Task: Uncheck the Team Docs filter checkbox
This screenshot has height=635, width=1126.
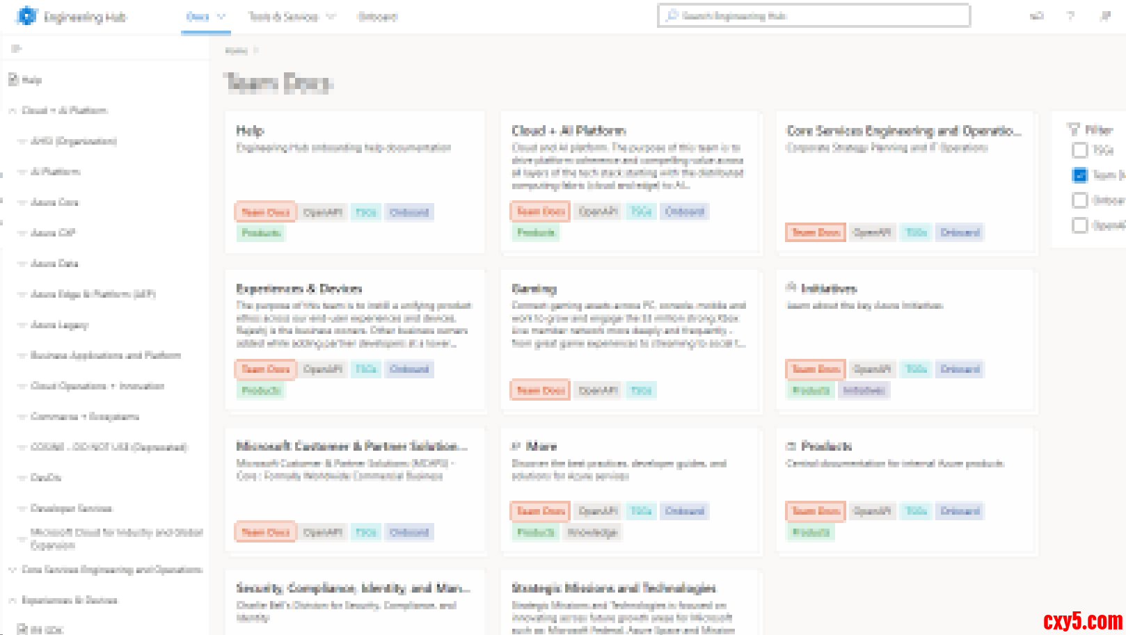Action: 1079,175
